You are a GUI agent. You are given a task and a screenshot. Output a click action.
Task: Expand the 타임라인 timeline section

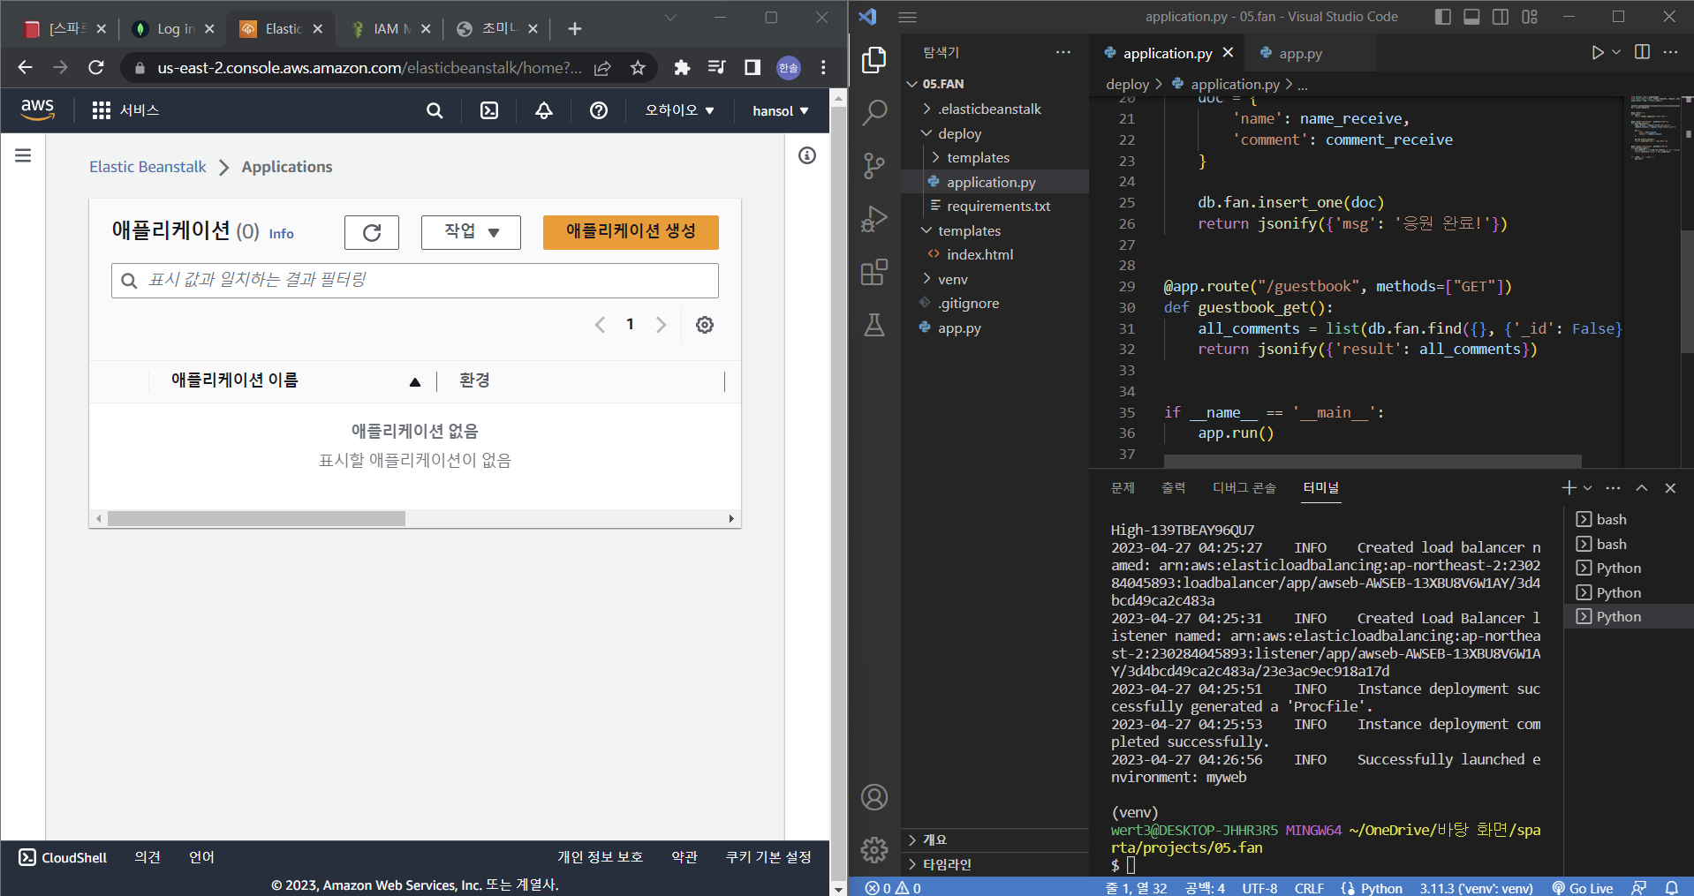pos(946,864)
